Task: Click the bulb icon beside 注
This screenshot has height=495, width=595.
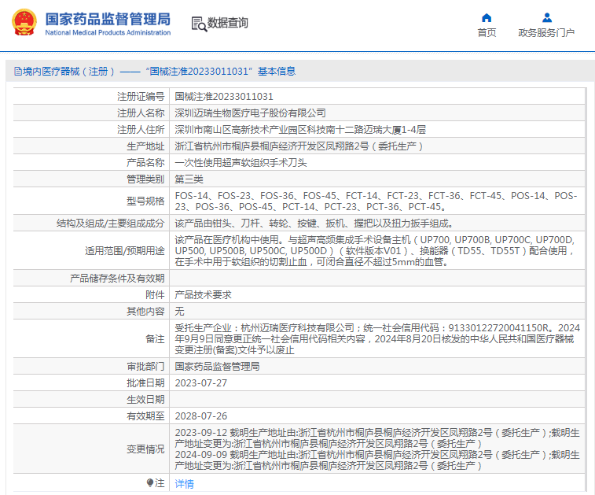Action: 150,483
